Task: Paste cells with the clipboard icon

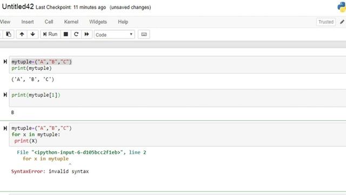Action: (x=9, y=34)
